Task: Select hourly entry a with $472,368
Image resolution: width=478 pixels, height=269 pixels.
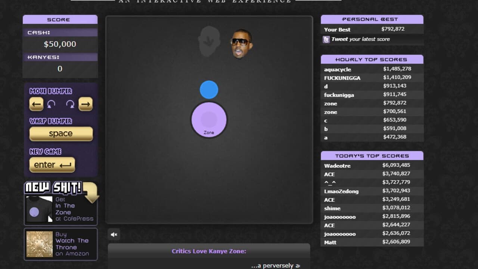Action: [x=372, y=137]
